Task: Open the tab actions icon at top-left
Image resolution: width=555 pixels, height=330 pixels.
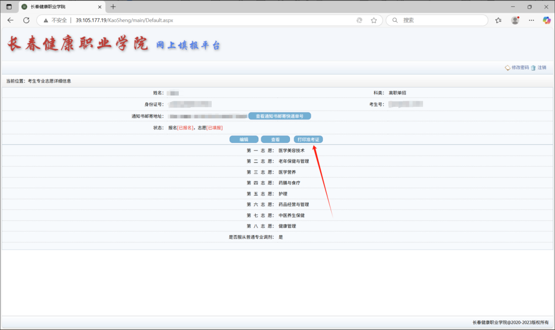Action: (9, 7)
